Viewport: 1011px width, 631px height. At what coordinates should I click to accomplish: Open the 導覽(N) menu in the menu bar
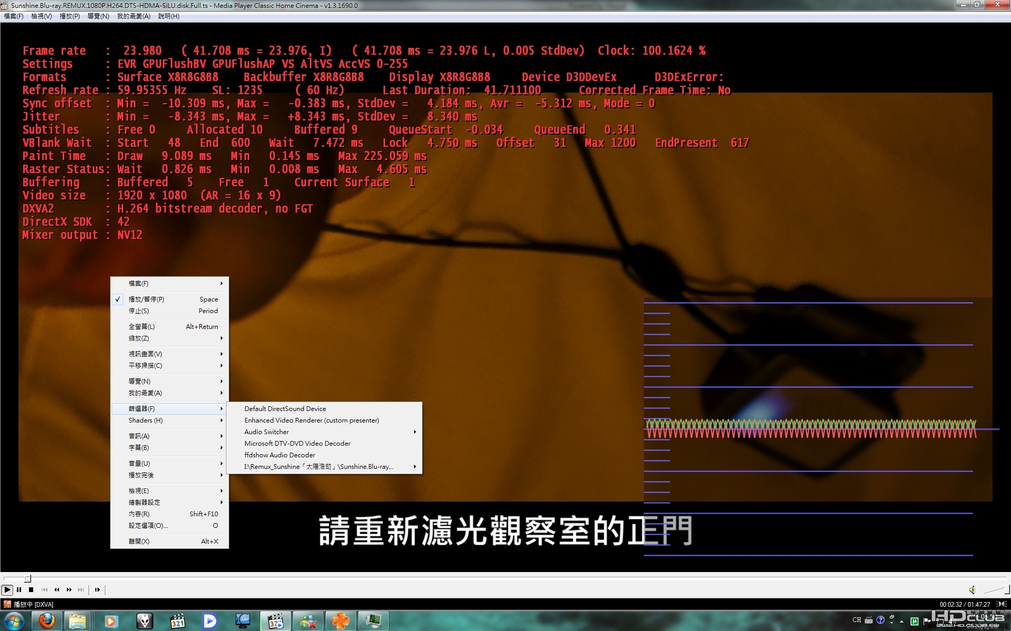pyautogui.click(x=98, y=16)
